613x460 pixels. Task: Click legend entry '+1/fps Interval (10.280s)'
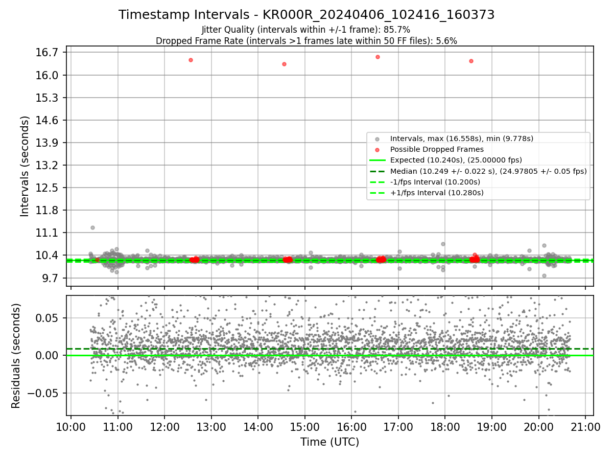pos(437,193)
